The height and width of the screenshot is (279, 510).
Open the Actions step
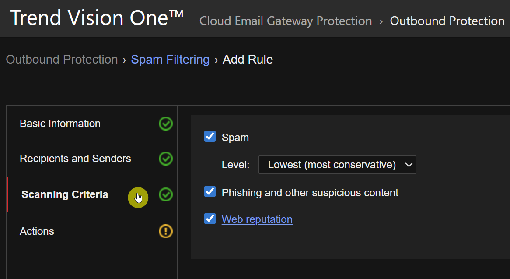click(x=37, y=231)
